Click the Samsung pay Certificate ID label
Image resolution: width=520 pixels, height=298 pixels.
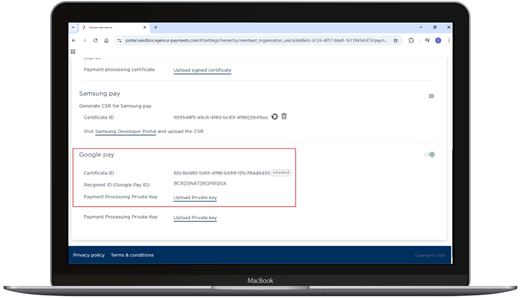(99, 117)
